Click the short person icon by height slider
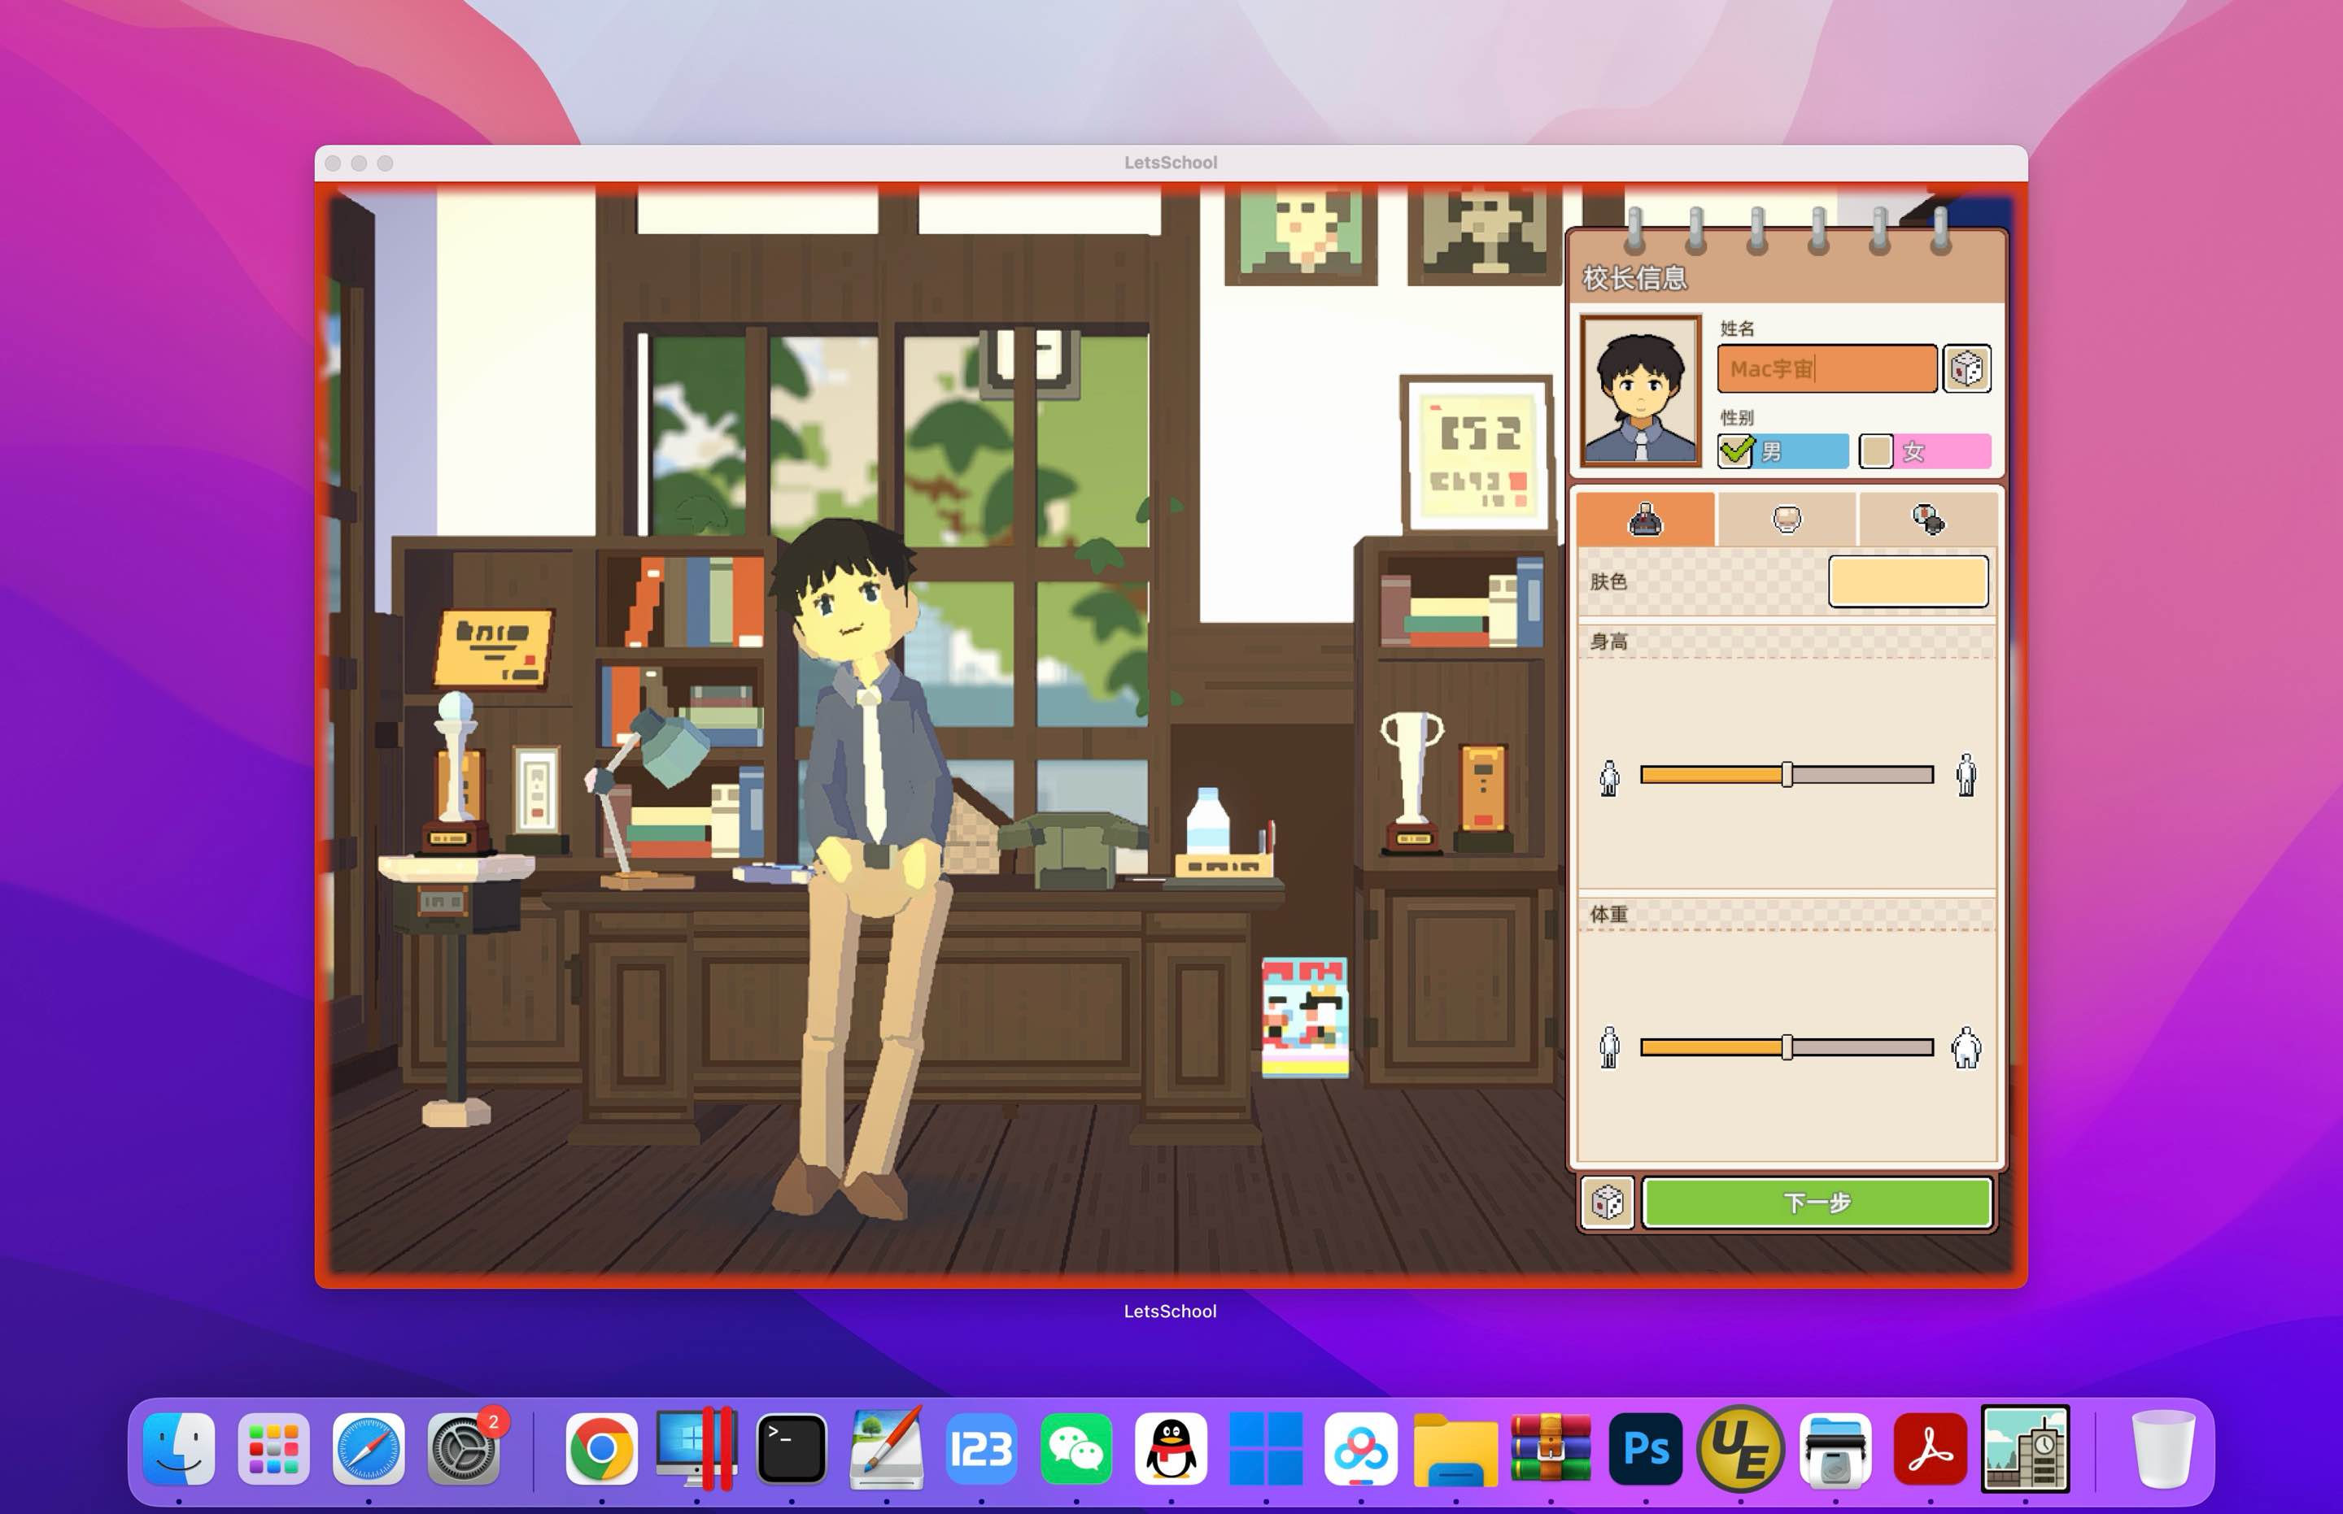The height and width of the screenshot is (1514, 2343). click(1609, 777)
